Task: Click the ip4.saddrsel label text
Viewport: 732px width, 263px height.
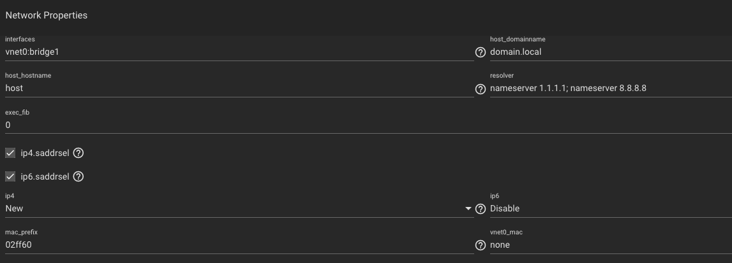Action: (45, 153)
